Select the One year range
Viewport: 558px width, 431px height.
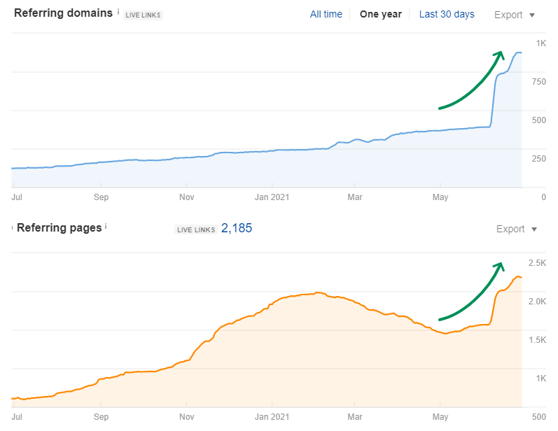(380, 14)
